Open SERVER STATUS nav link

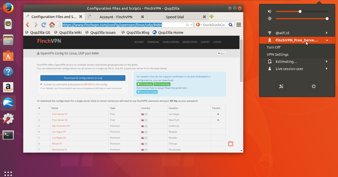[190, 42]
